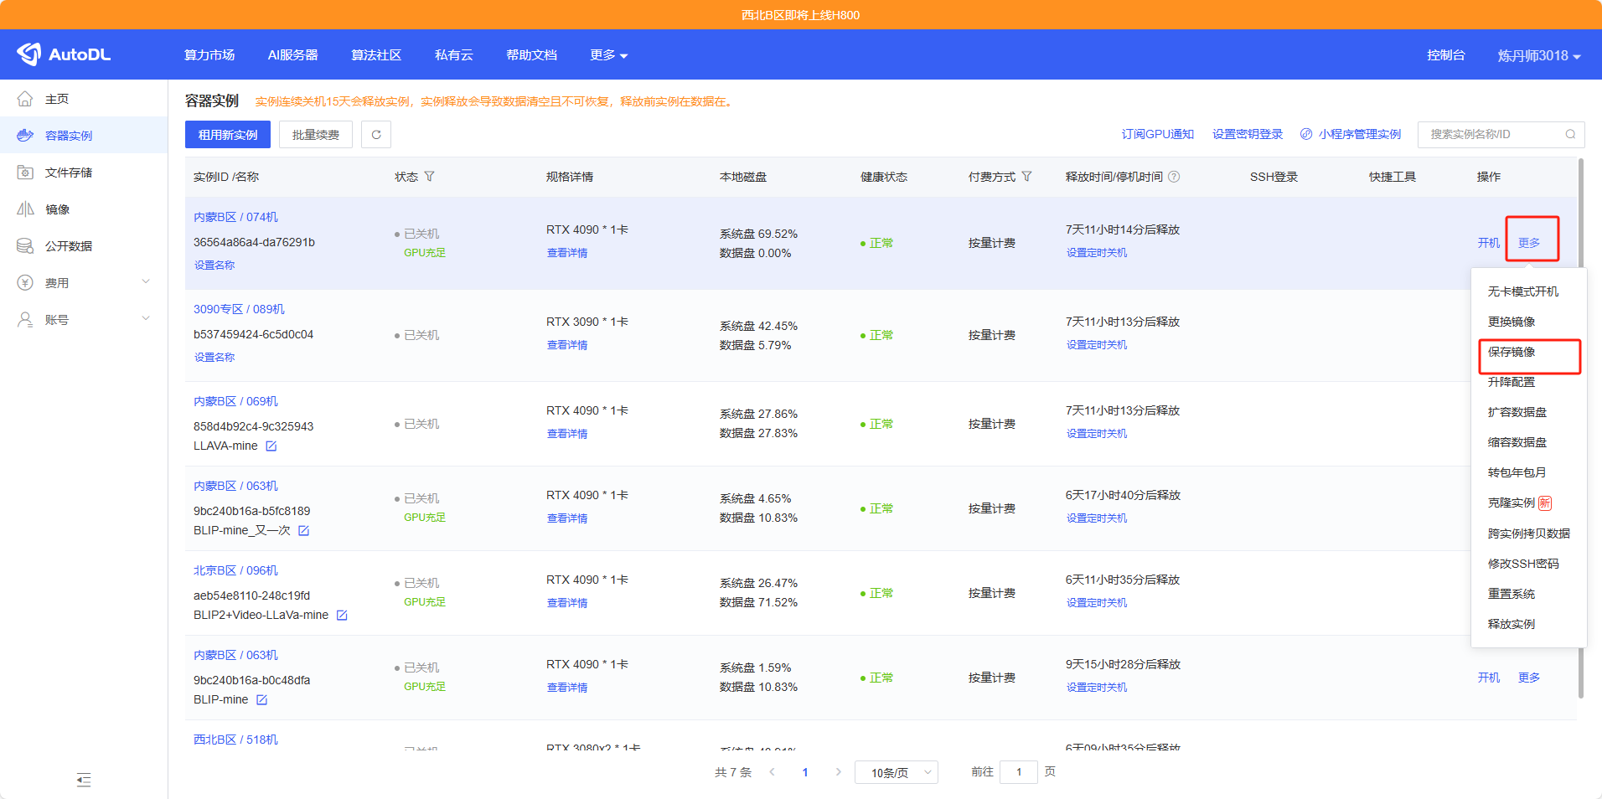The image size is (1602, 799).
Task: Expand the 费用 sidebar section
Action: [x=146, y=282]
